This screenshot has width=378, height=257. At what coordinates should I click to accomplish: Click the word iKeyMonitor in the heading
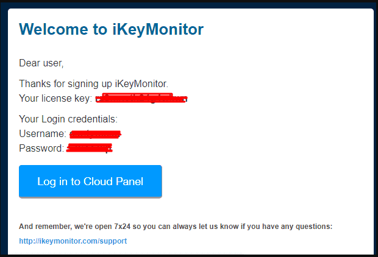(x=158, y=29)
